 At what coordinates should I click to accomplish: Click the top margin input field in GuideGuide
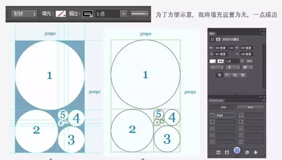click(x=225, y=115)
